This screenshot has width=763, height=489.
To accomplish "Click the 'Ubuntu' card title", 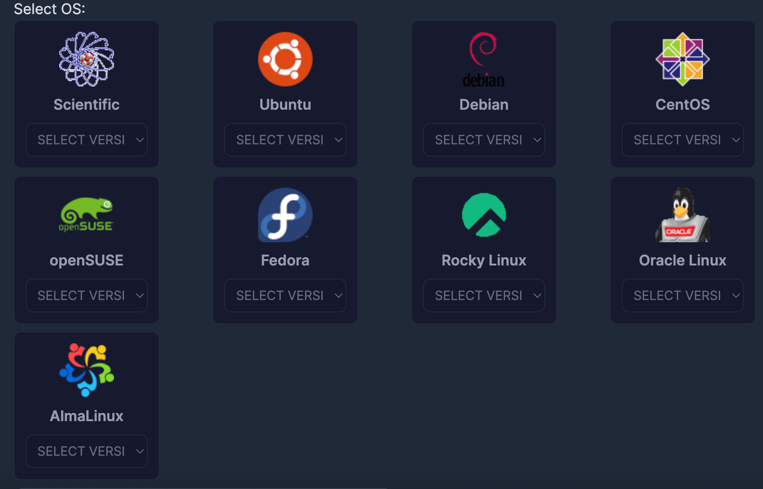I will coord(285,105).
